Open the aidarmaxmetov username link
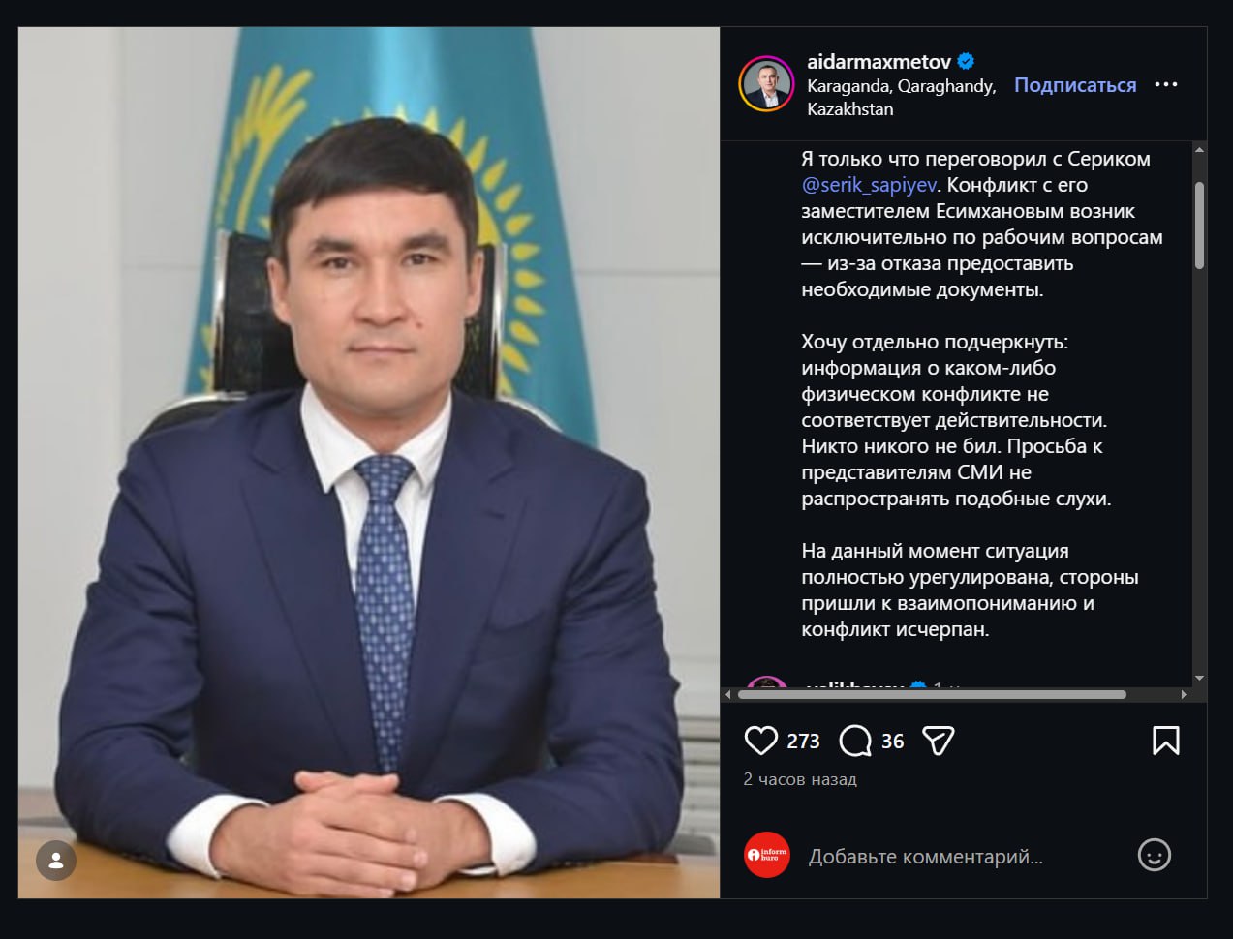1233x939 pixels. click(x=879, y=62)
